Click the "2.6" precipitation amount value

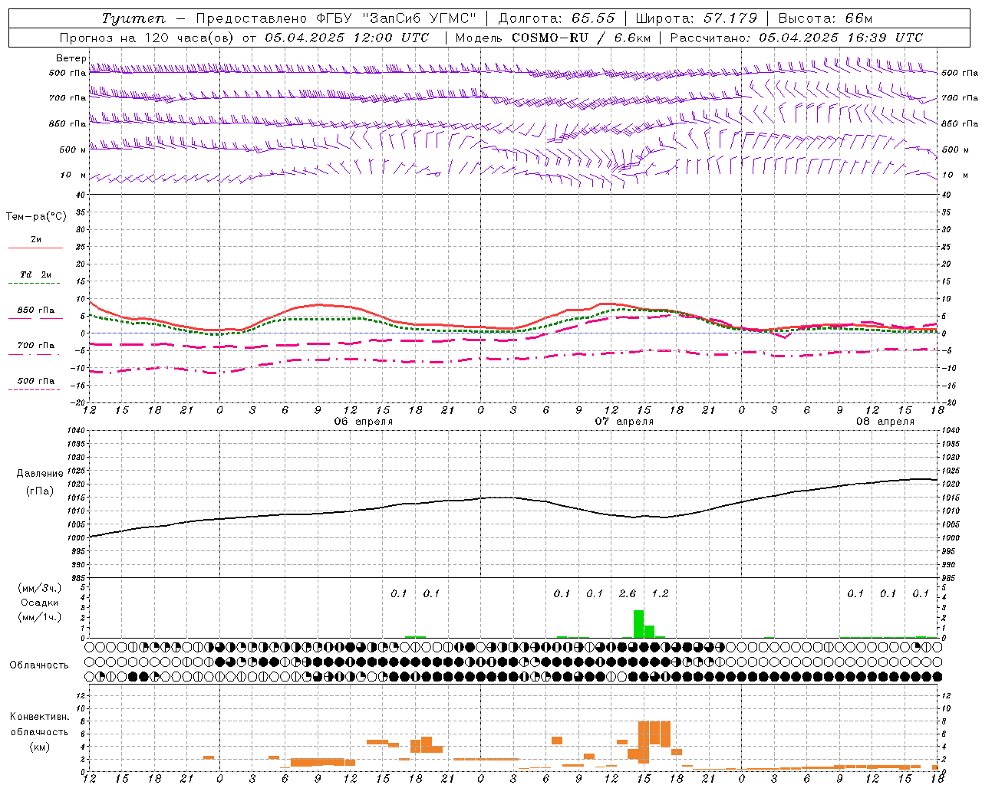point(628,593)
